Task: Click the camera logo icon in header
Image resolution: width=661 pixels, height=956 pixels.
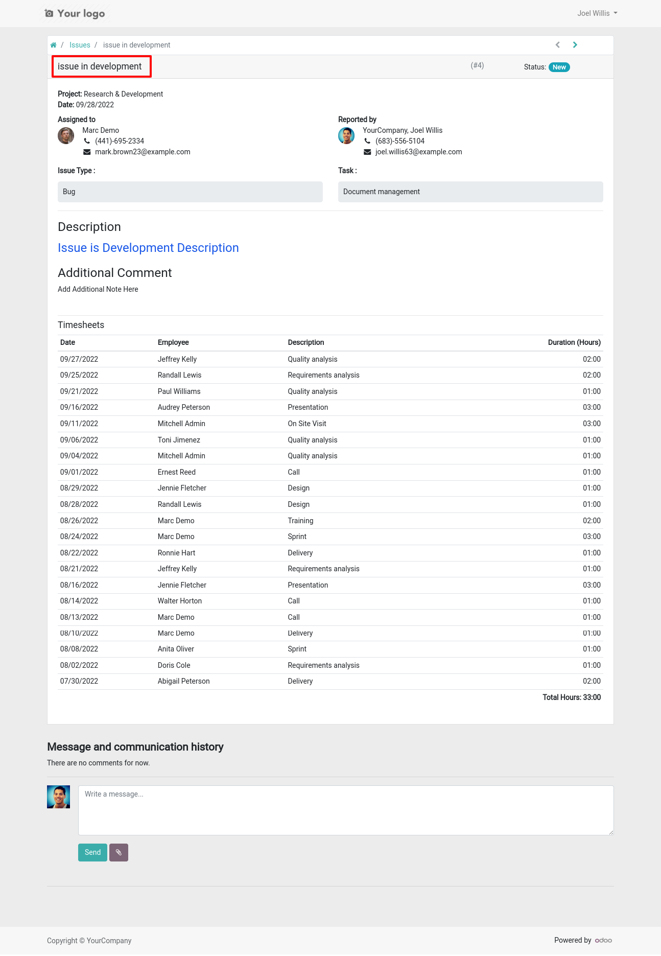Action: click(49, 13)
